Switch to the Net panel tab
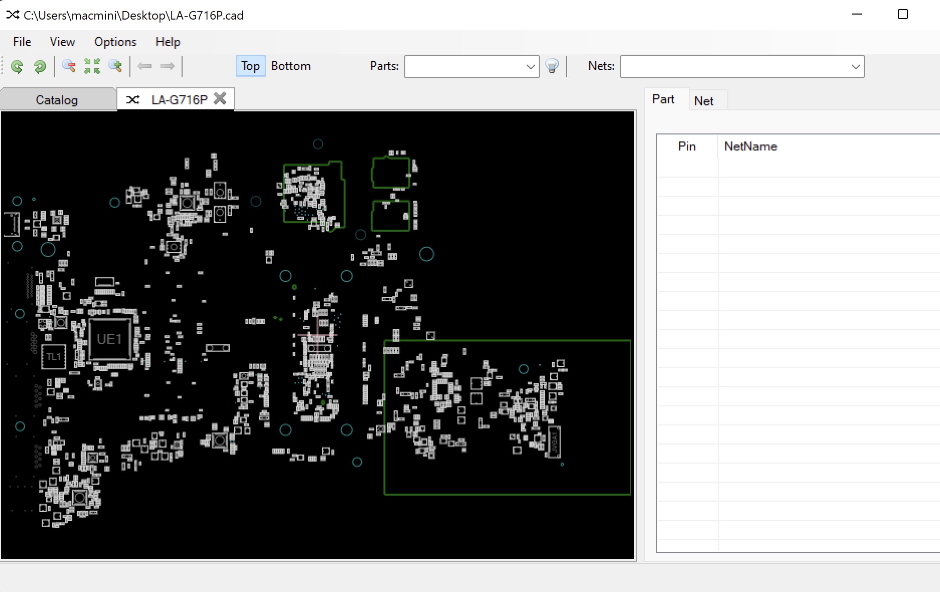Screen dimensions: 940x592 [704, 101]
